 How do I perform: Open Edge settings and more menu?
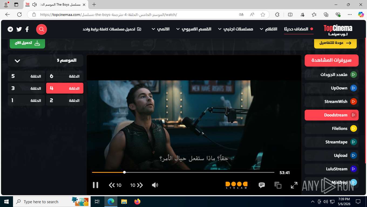[x=350, y=15]
